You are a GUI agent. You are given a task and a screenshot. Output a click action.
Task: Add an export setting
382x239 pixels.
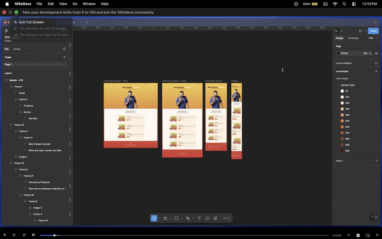coord(376,161)
